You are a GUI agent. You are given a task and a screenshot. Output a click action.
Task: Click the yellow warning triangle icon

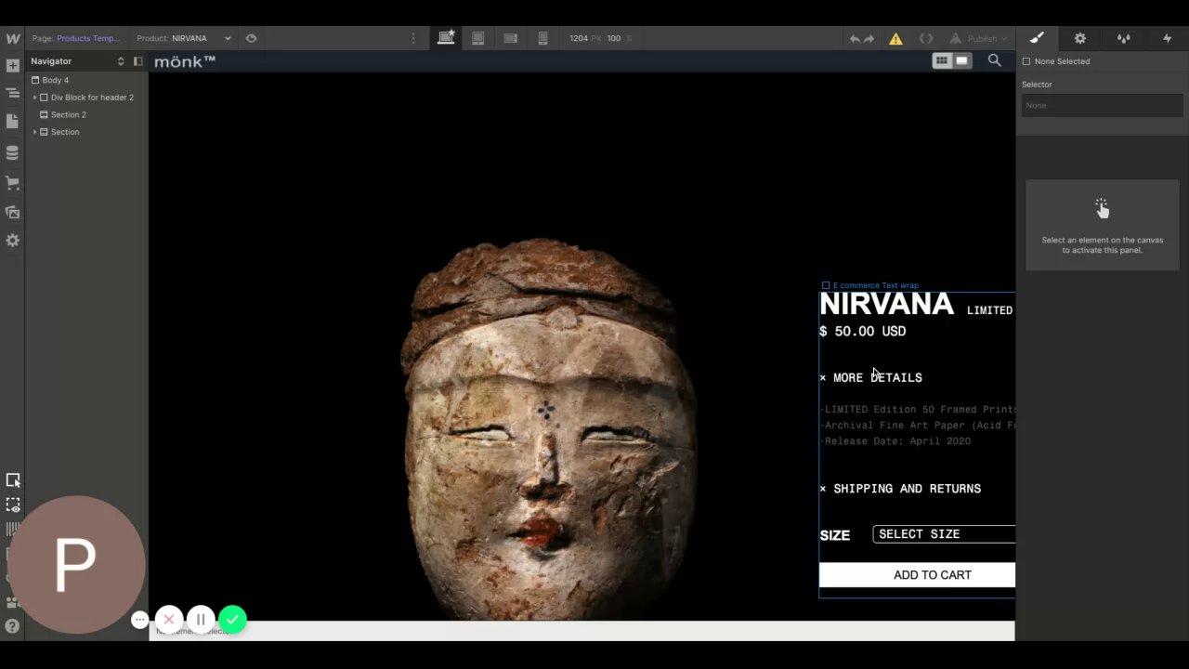pos(895,39)
